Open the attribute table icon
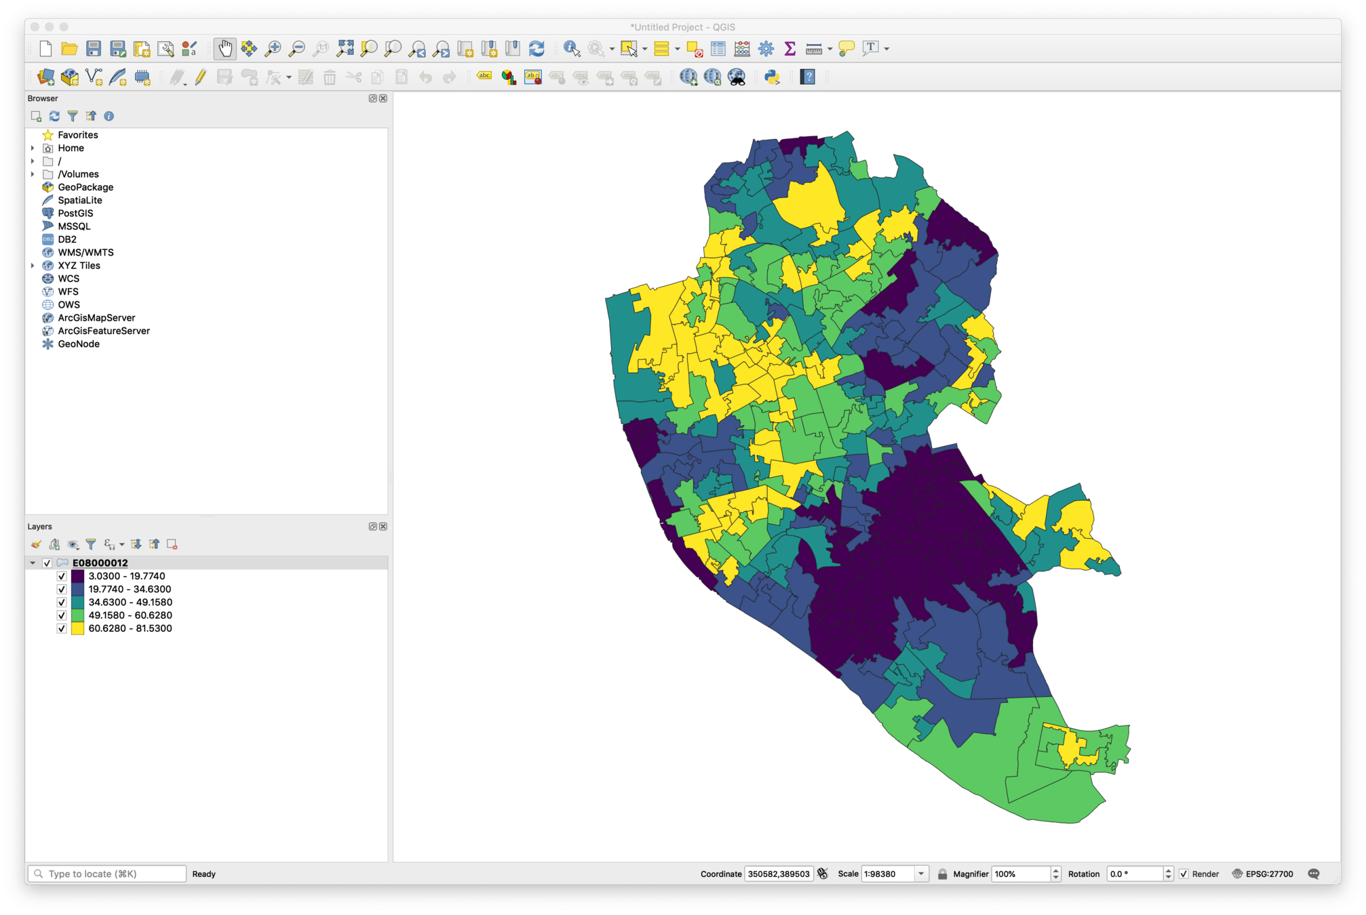Viewport: 1366px width, 915px height. pos(718,48)
